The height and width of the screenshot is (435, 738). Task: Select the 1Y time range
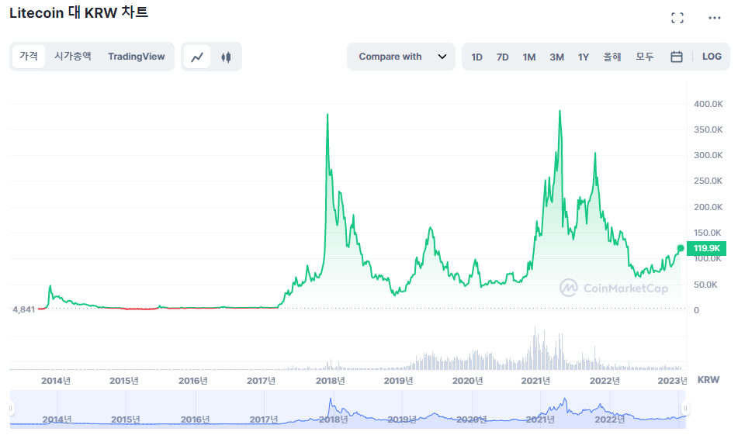584,57
